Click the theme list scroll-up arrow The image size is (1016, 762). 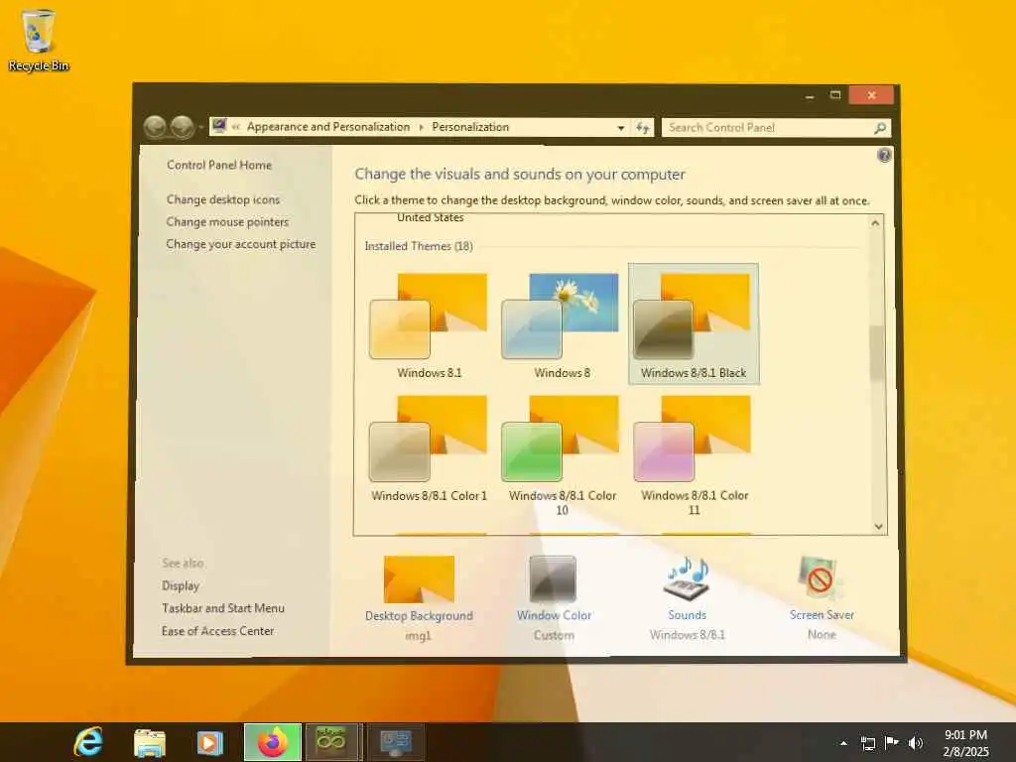coord(875,223)
